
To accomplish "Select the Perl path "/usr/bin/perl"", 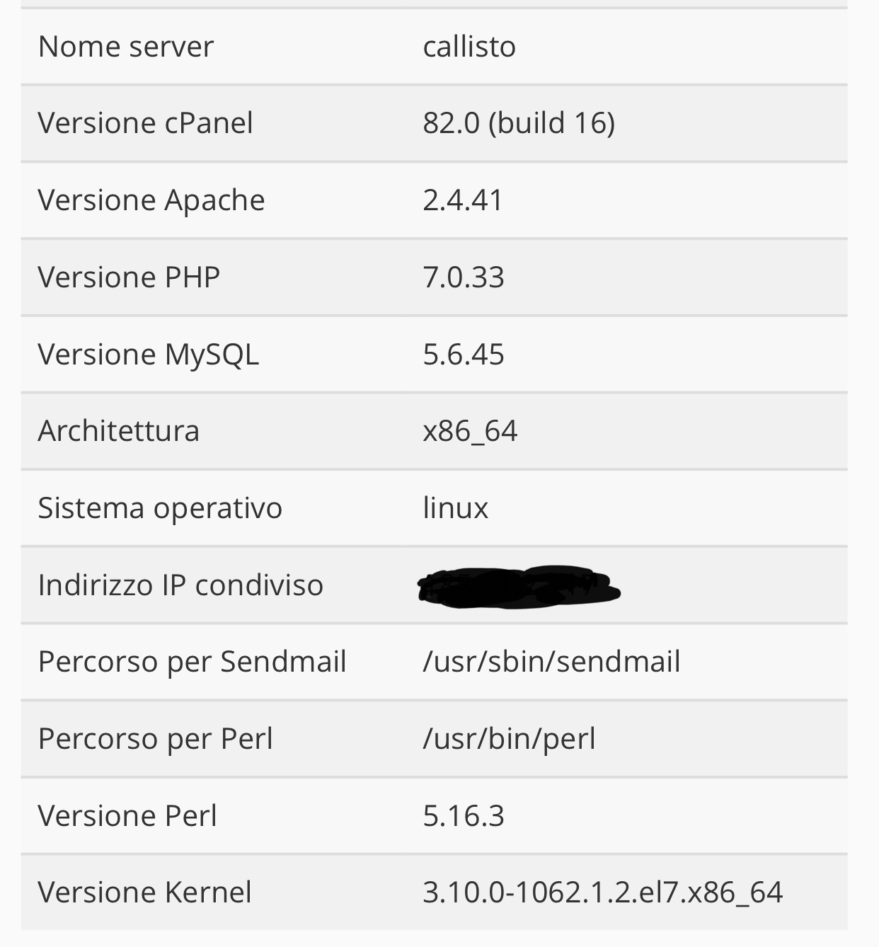I will click(x=509, y=739).
